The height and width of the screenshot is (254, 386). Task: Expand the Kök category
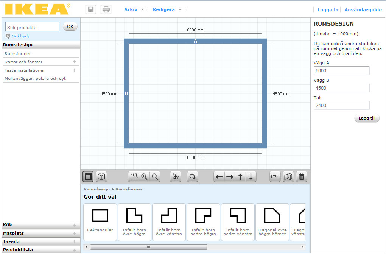40,225
